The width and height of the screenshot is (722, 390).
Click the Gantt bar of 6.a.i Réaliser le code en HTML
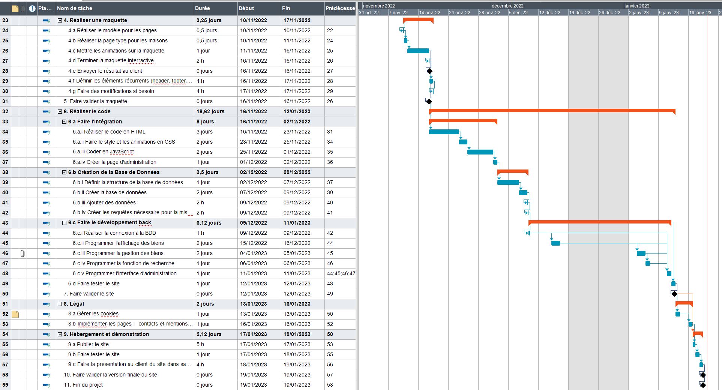444,132
